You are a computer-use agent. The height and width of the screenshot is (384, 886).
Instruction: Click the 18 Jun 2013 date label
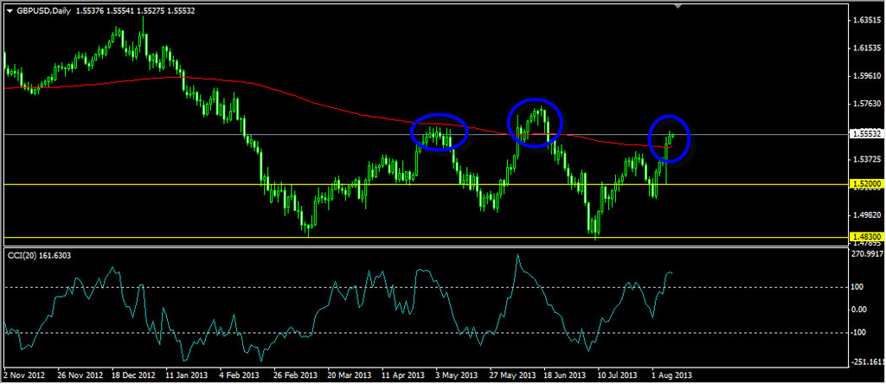pos(562,375)
